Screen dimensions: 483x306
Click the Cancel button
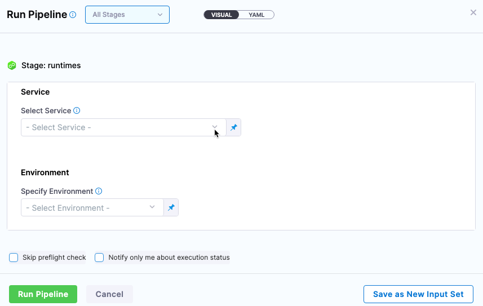109,294
